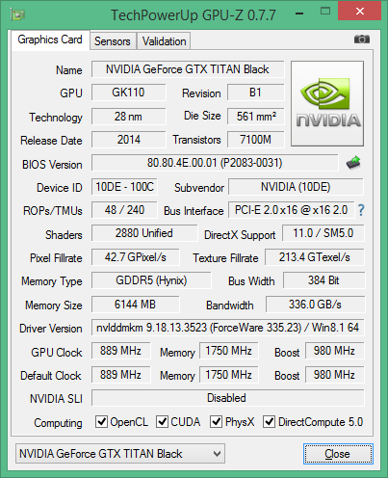Click the Shaders field 2880 Unified
388x478 pixels.
144,233
